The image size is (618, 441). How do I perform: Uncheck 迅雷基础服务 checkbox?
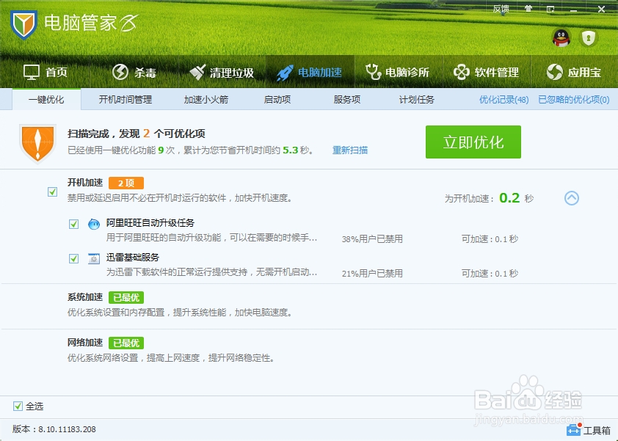click(73, 258)
